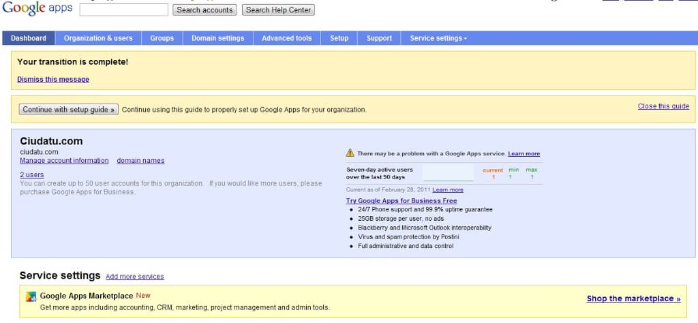Click 'Seven-day active users' label text
Viewport: 698px width, 323px height.
pos(380,170)
